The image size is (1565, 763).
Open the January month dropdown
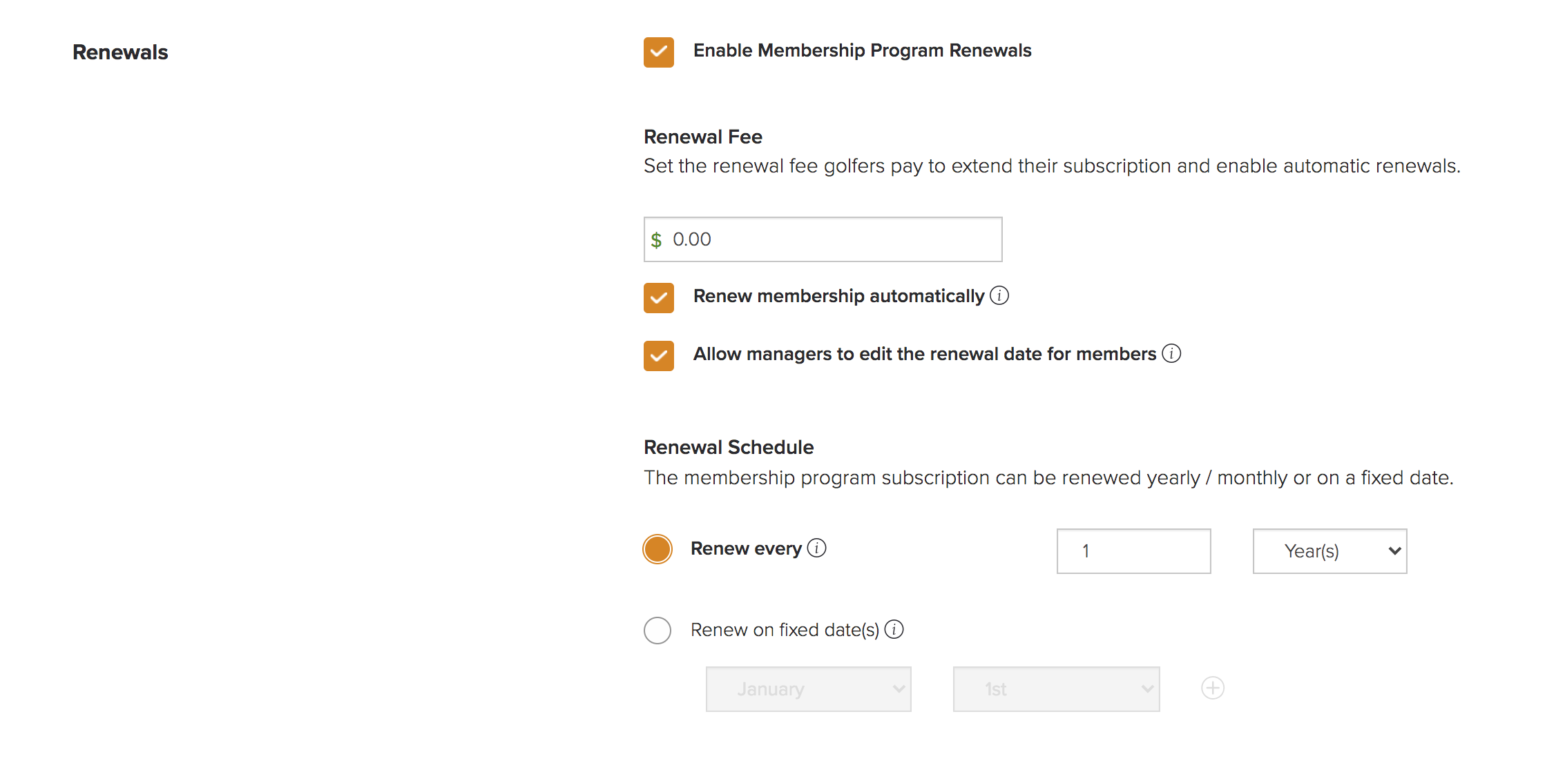pos(808,689)
